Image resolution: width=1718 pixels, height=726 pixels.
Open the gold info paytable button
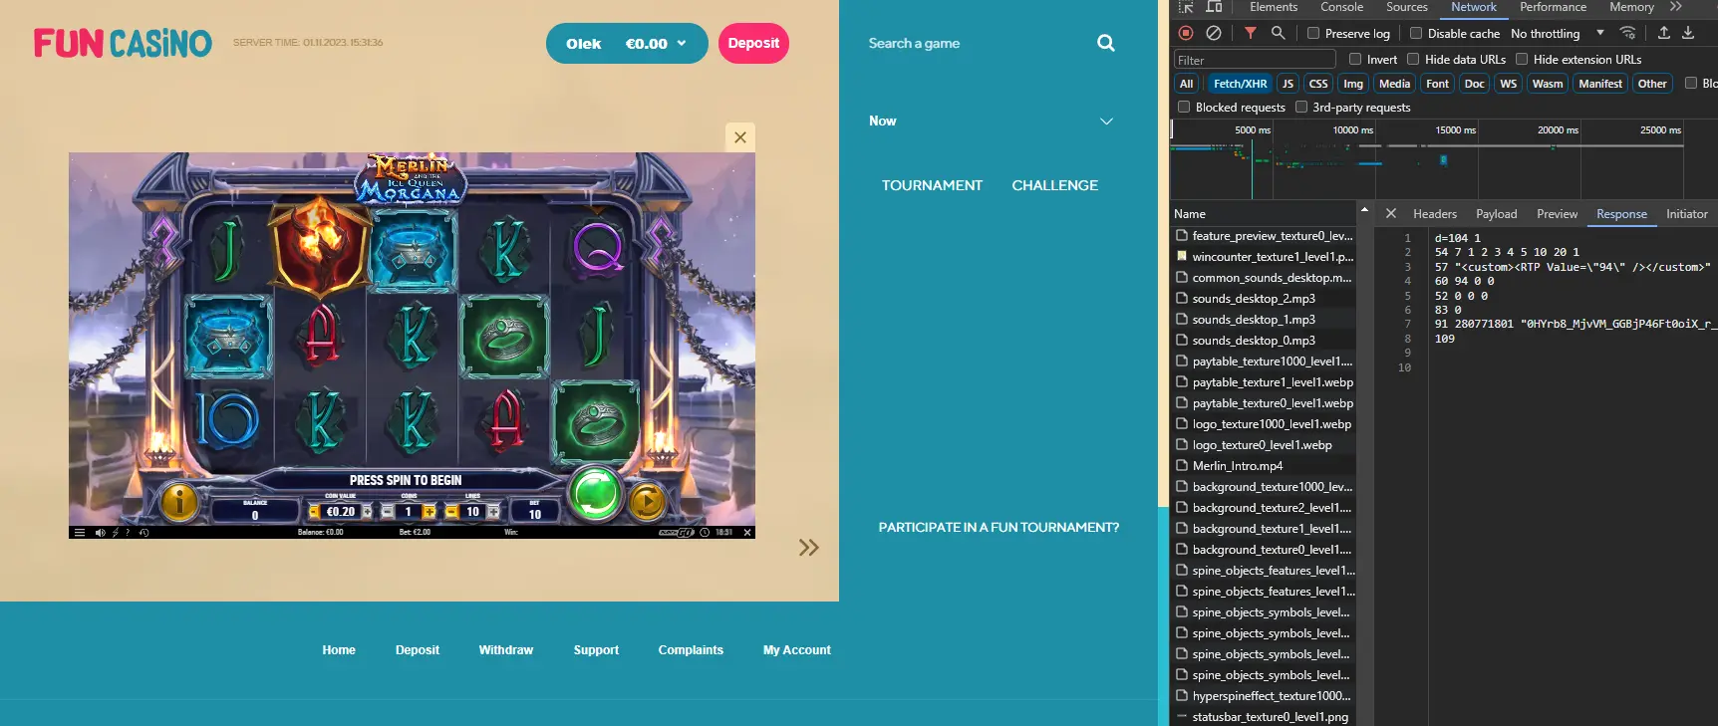(179, 501)
